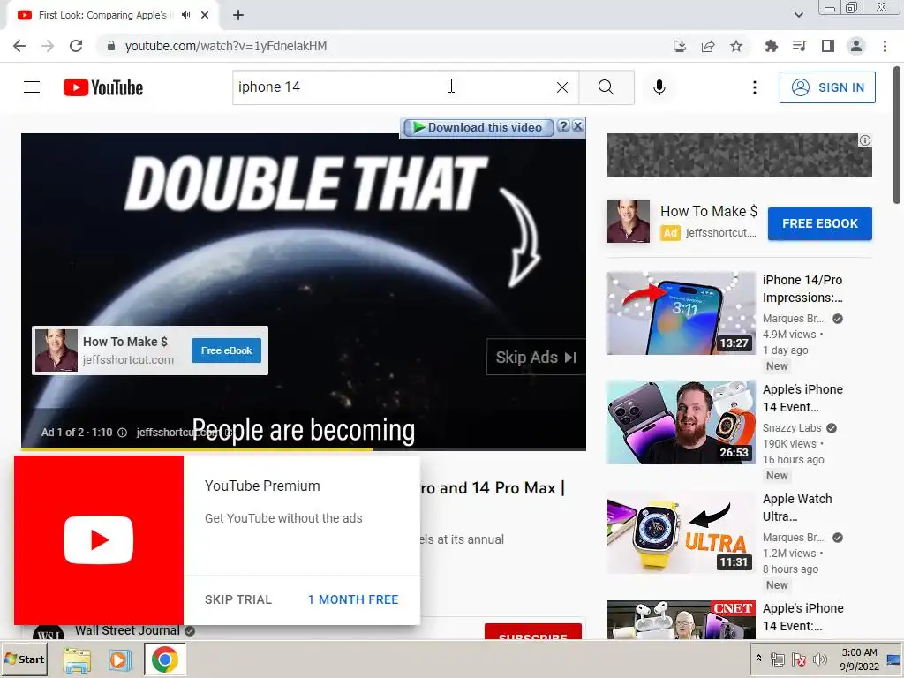The height and width of the screenshot is (678, 904).
Task: Click ad info icon beside Ad 1 of 2
Action: coord(122,433)
